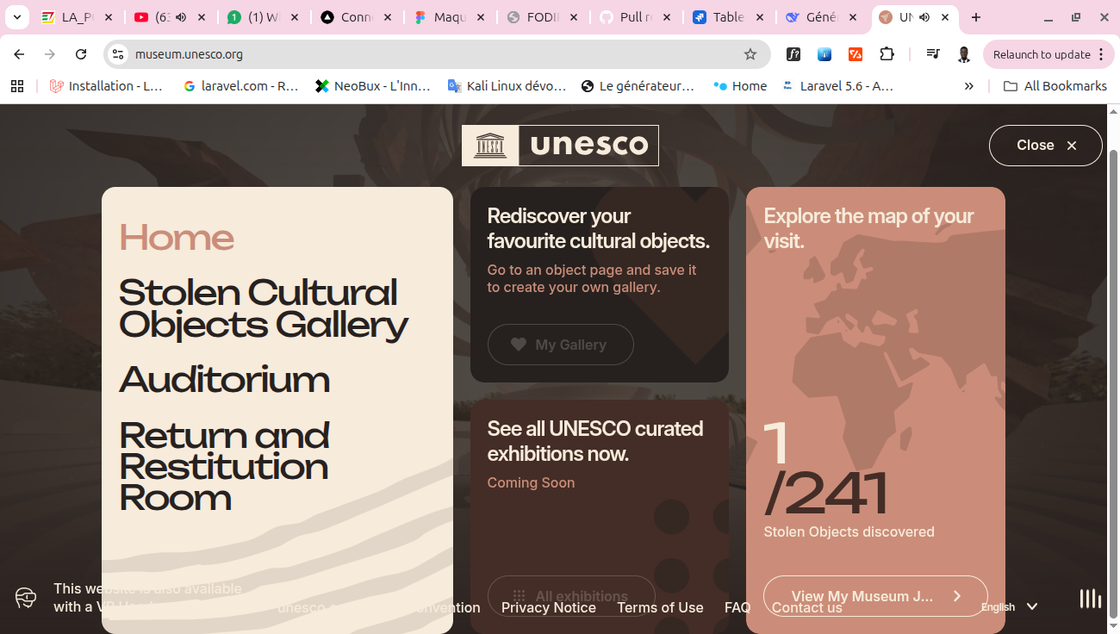Open the Laravel 5.6 bookmark

837,86
